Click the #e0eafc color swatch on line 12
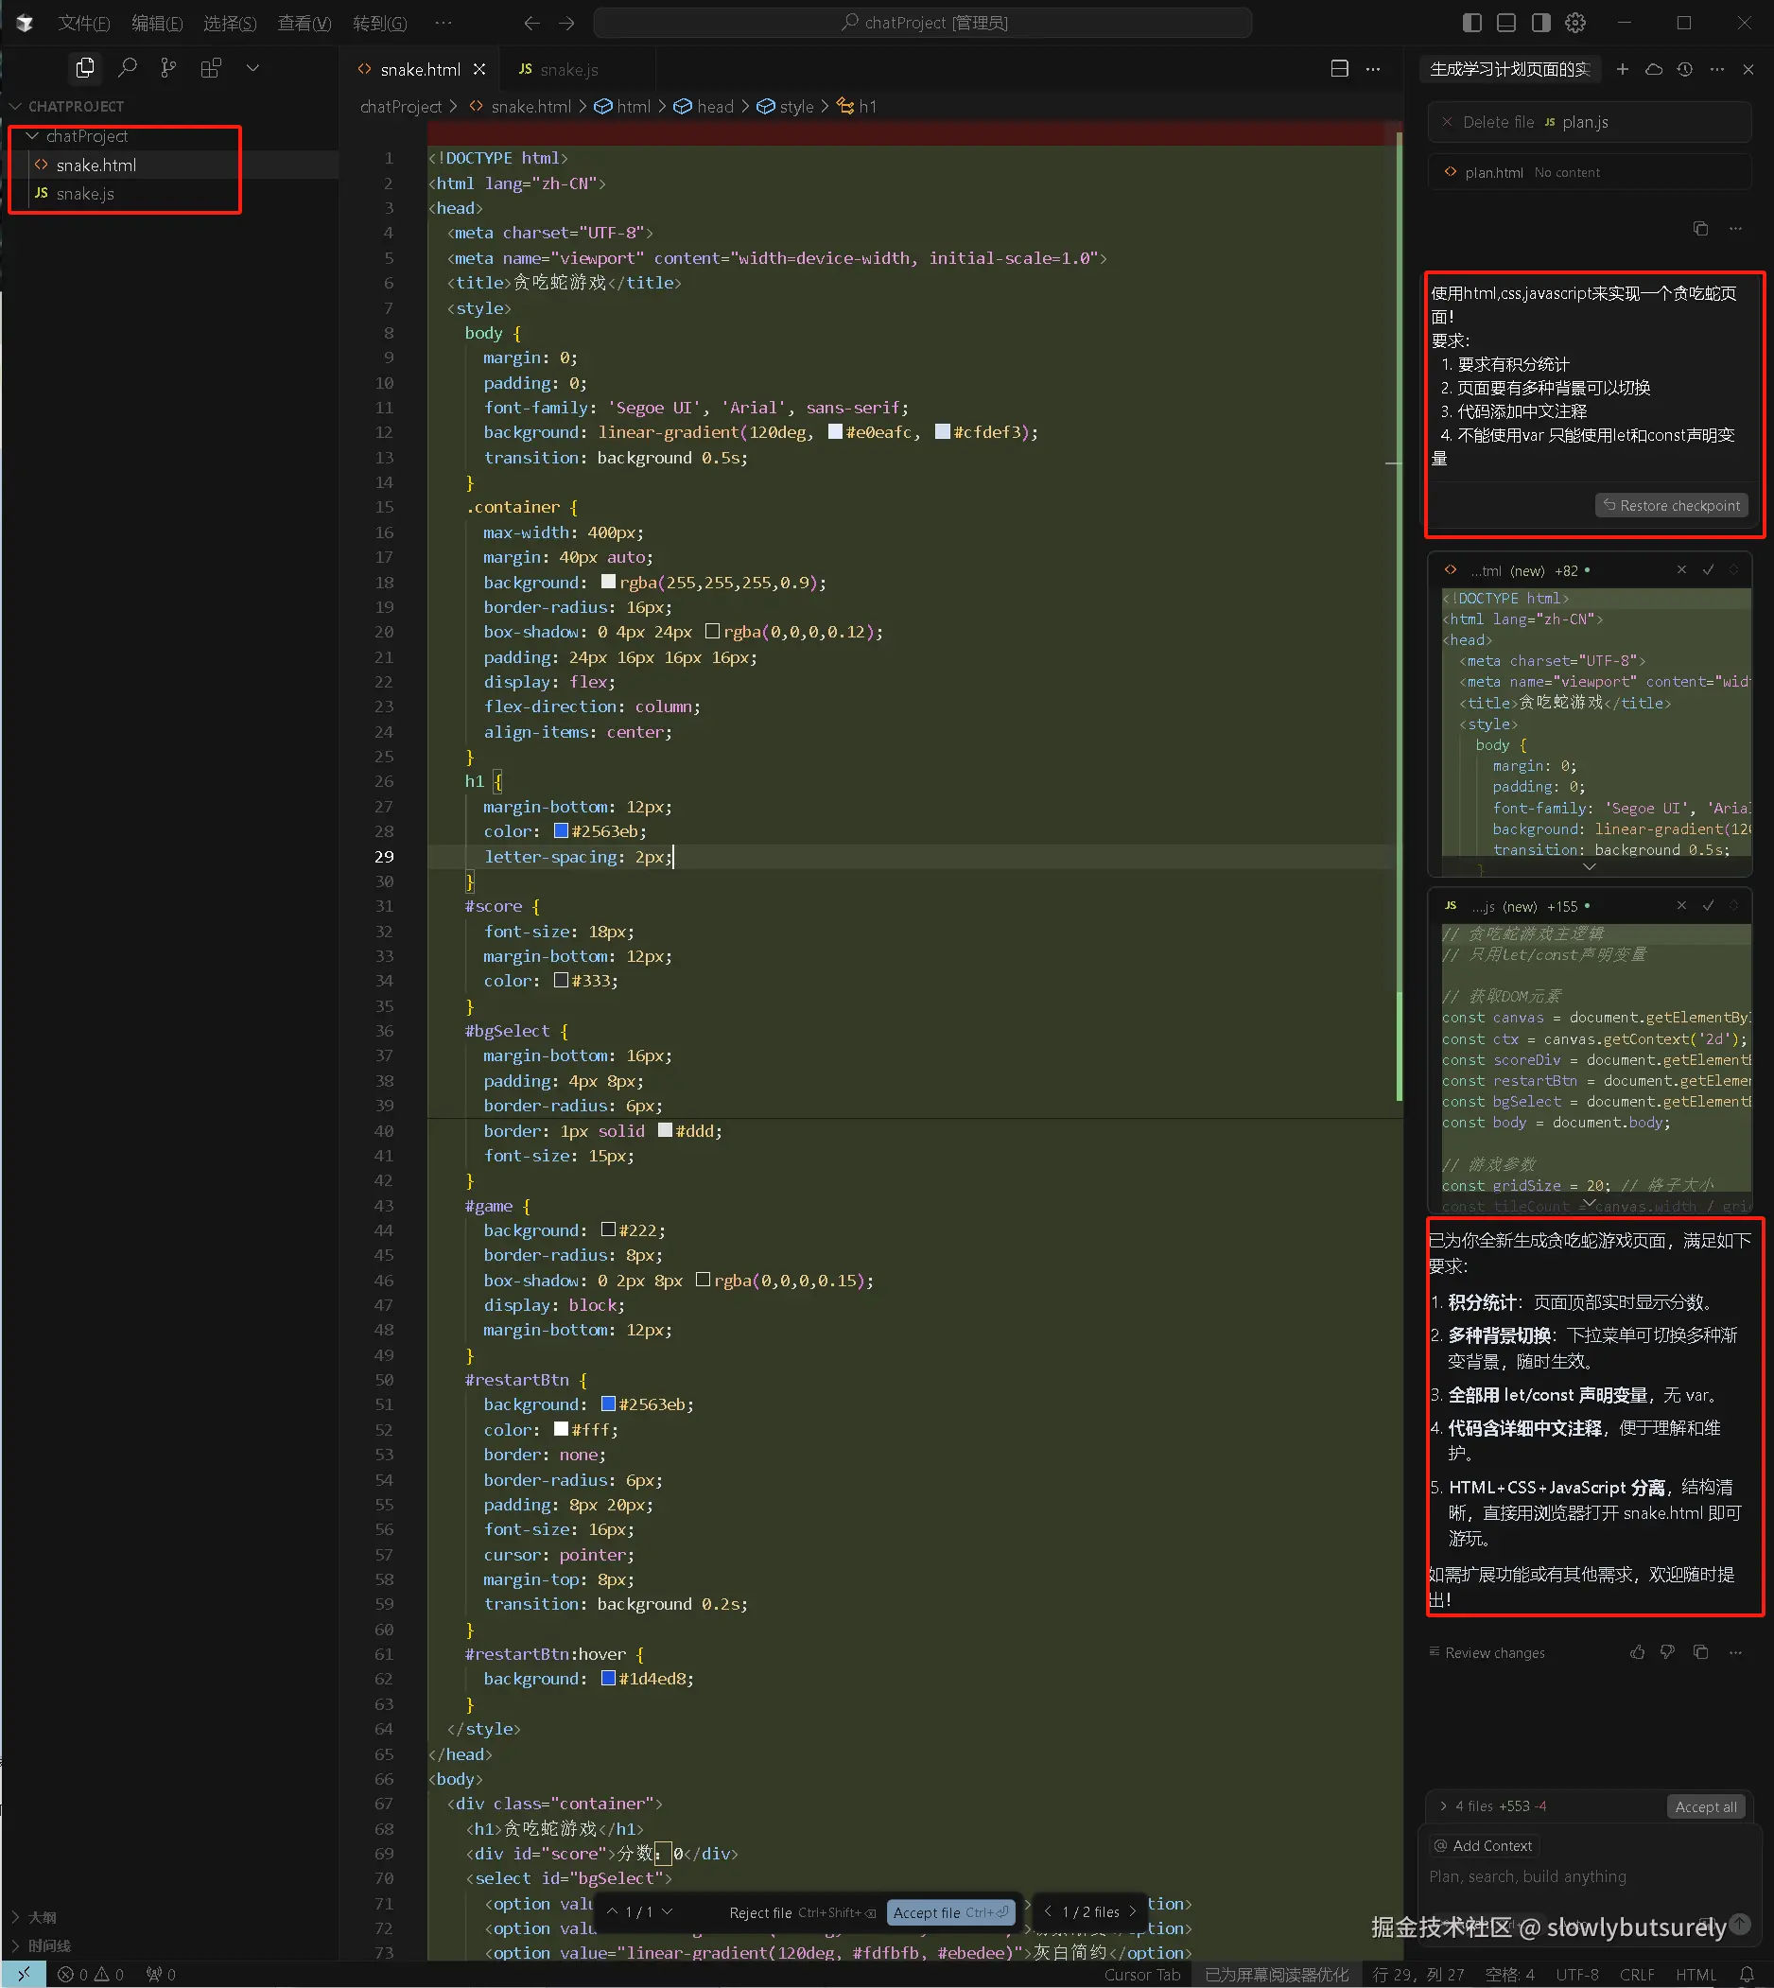The width and height of the screenshot is (1774, 1988). (x=835, y=431)
